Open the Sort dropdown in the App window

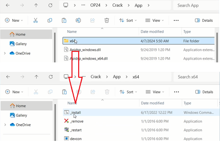(x=126, y=20)
